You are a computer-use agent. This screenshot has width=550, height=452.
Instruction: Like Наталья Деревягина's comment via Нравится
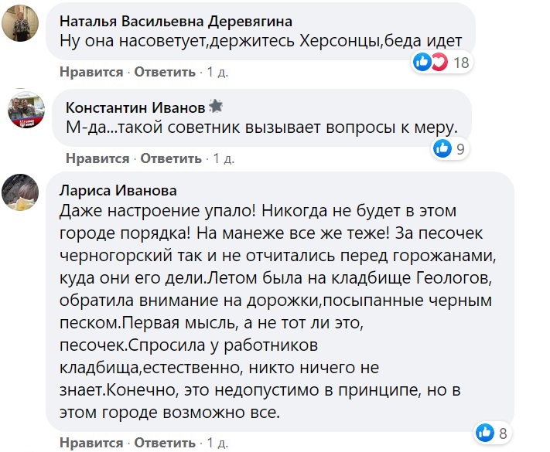(91, 72)
